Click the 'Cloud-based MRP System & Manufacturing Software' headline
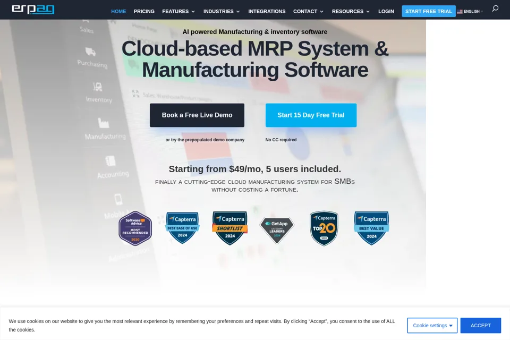This screenshot has width=510, height=340. pyautogui.click(x=255, y=59)
